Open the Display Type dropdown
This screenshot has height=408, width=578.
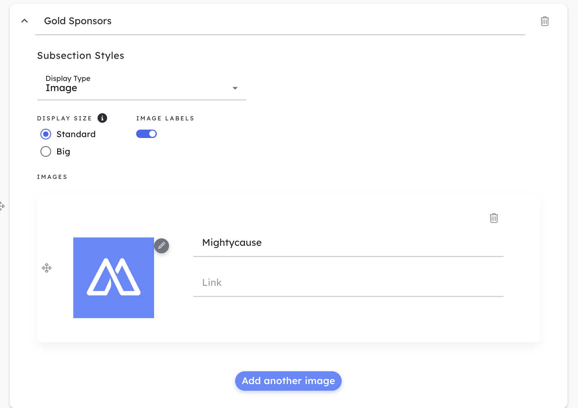pos(142,88)
